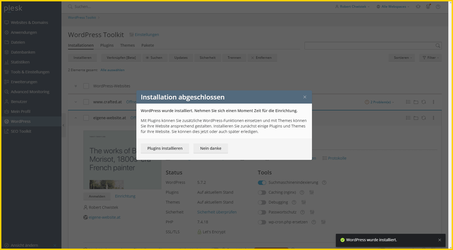
Task: Open Websites & Domains in sidebar
Action: coord(31,23)
